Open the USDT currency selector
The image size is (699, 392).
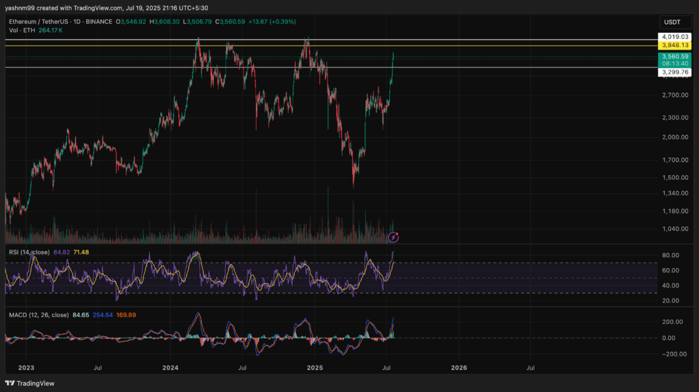pos(672,22)
